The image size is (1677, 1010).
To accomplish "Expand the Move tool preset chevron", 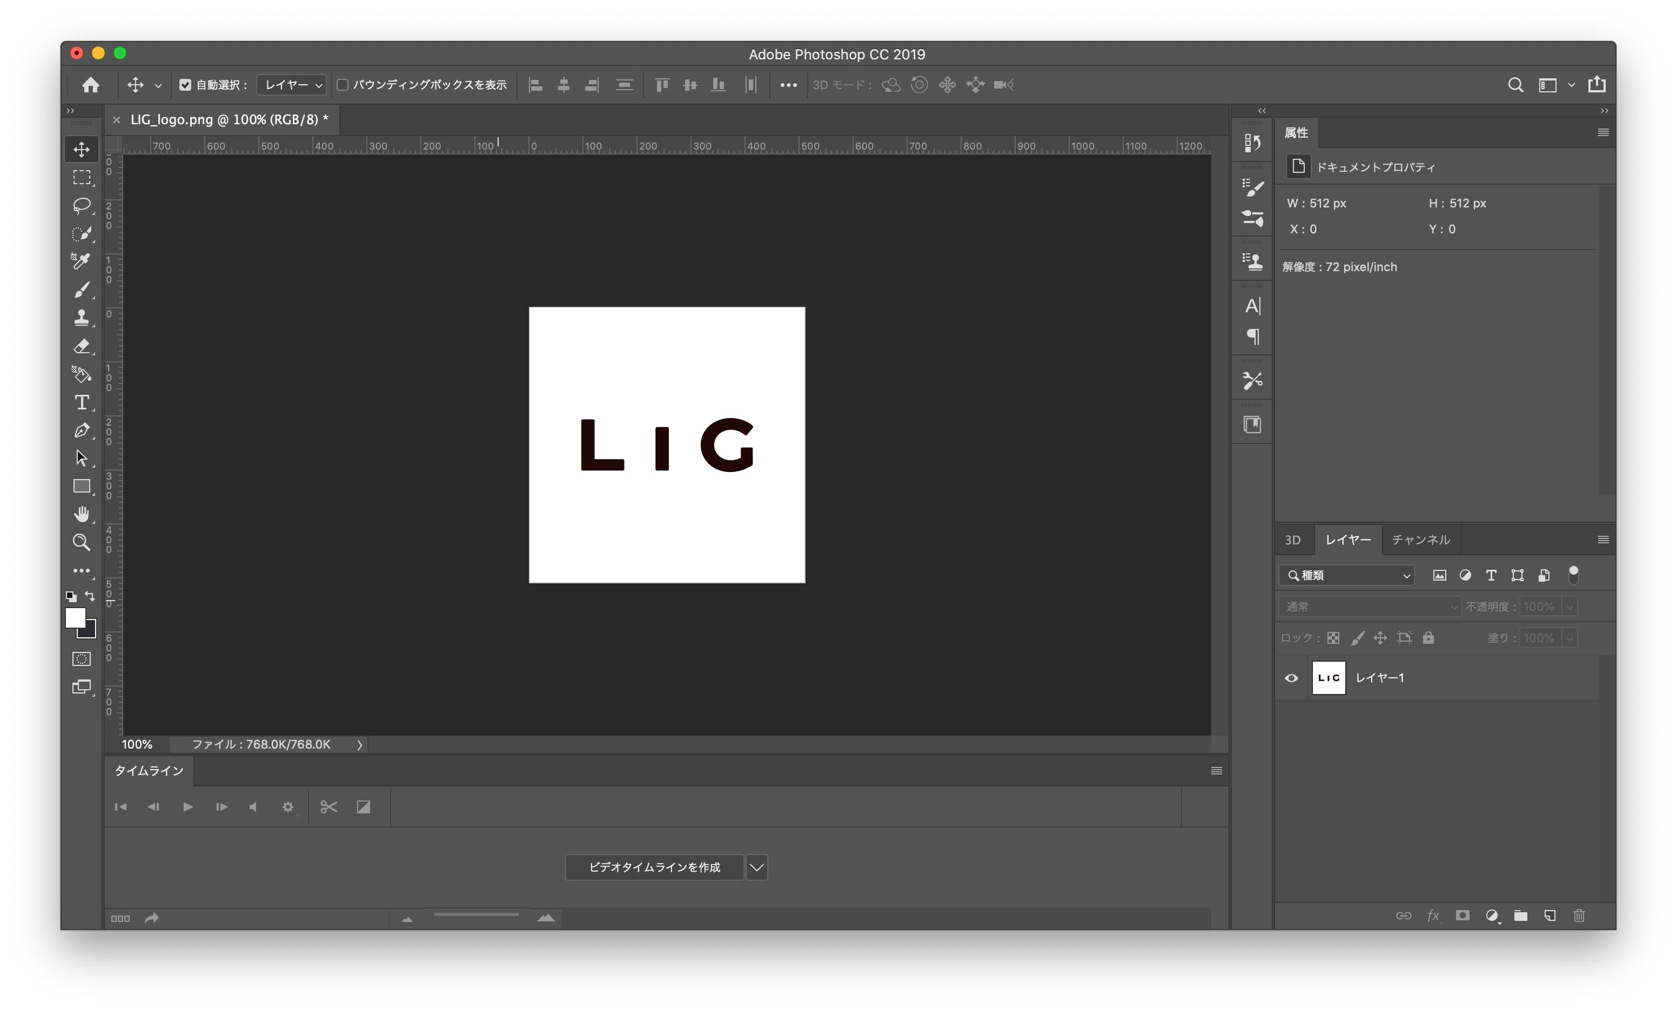I will [x=158, y=86].
